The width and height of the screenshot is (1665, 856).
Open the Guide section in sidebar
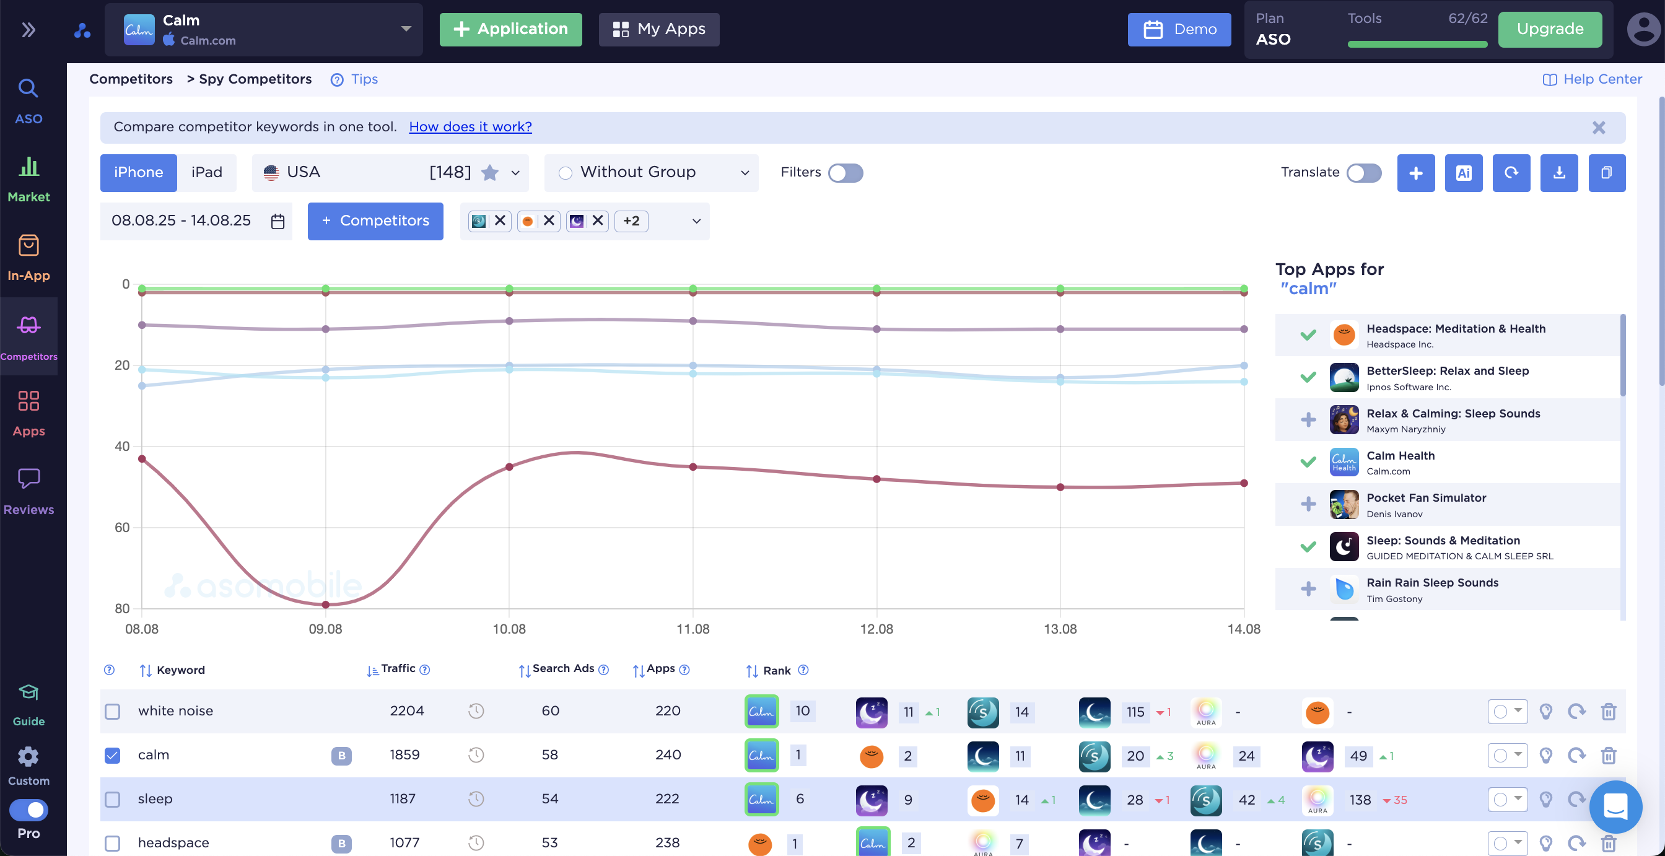click(x=28, y=705)
